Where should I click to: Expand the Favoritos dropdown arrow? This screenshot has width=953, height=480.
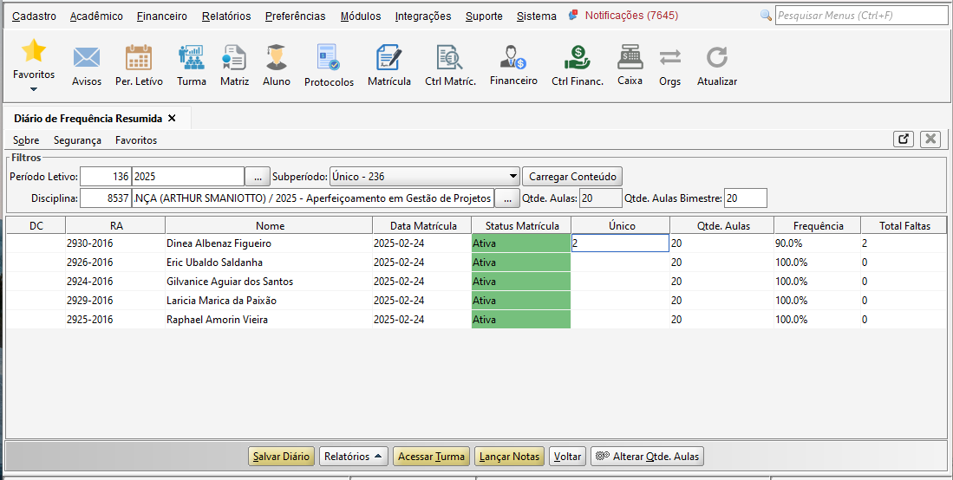pyautogui.click(x=34, y=89)
